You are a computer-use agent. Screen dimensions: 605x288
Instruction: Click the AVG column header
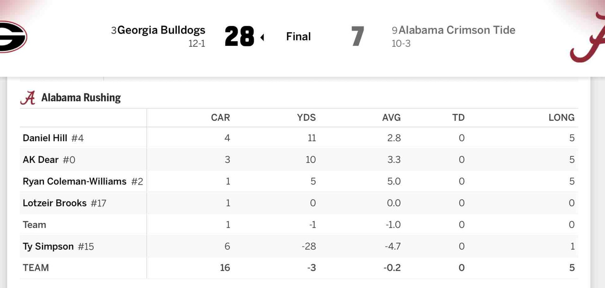pyautogui.click(x=392, y=118)
